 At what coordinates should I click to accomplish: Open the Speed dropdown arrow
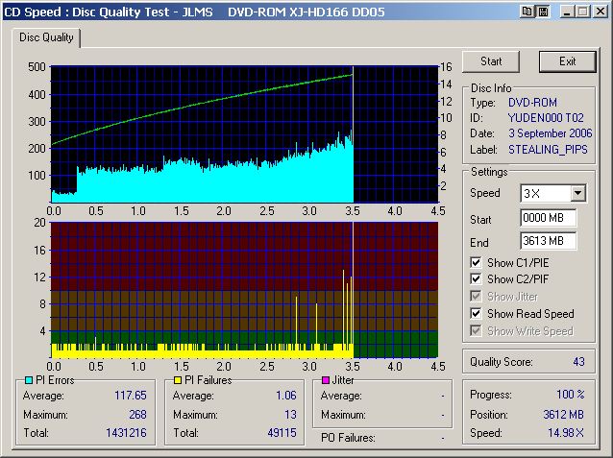click(577, 193)
